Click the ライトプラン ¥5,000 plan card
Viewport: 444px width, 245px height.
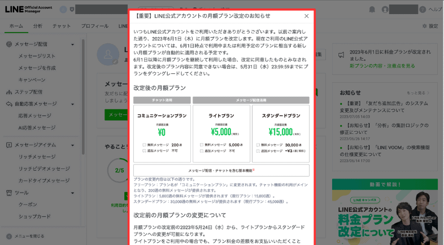[x=221, y=134]
